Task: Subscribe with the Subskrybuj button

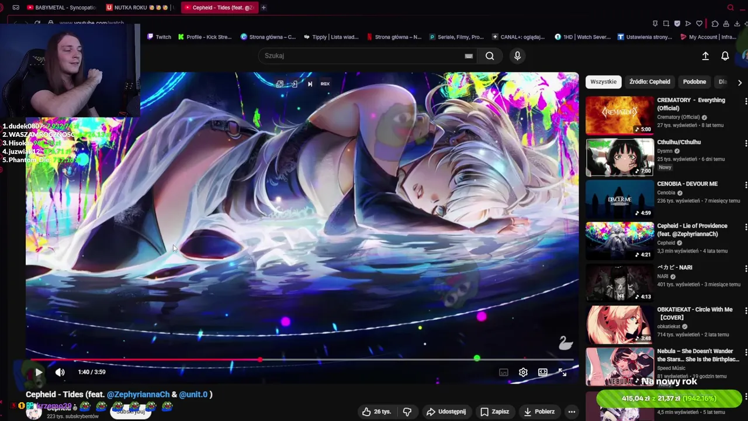Action: [130, 412]
